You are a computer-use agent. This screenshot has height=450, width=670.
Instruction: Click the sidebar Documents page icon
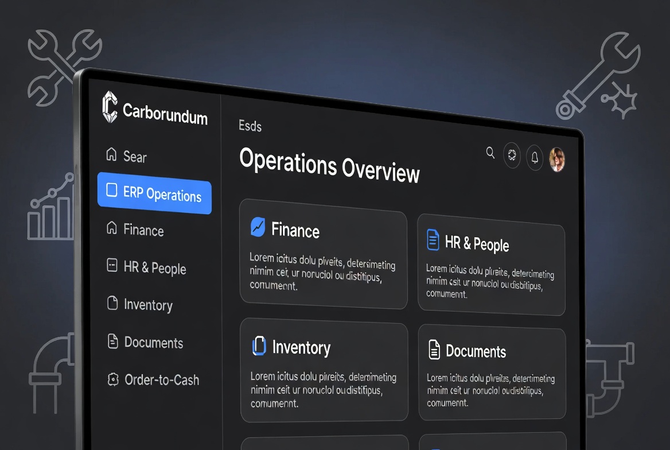(113, 341)
